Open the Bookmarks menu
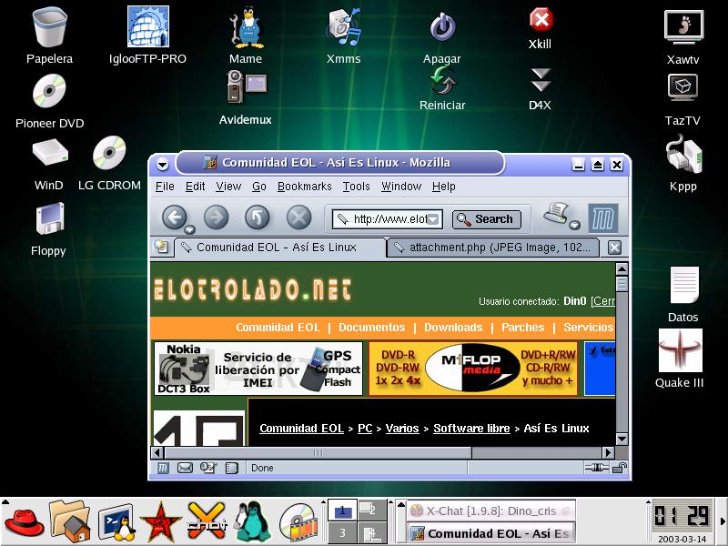 pos(305,187)
